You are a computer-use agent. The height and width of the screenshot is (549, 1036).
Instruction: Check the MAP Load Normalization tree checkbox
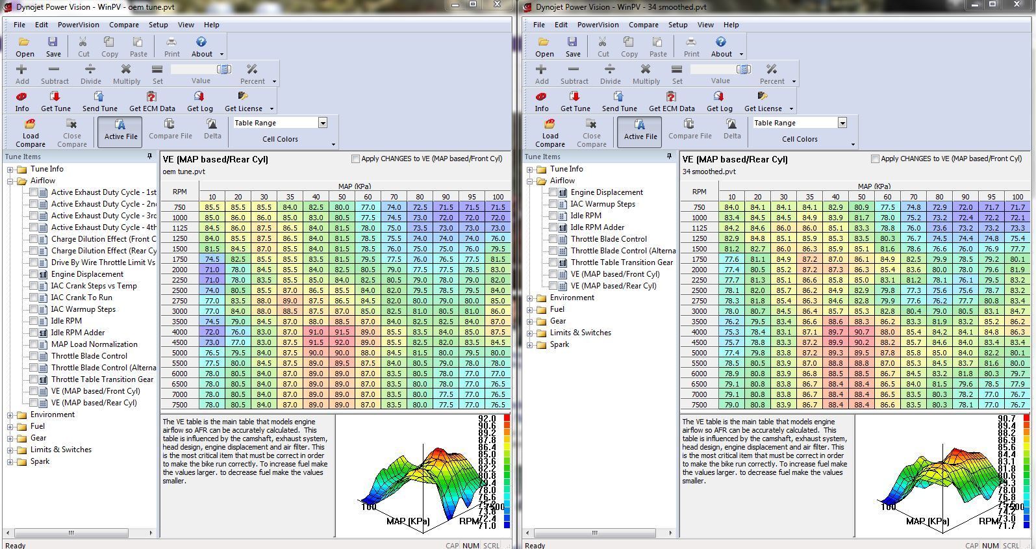34,344
